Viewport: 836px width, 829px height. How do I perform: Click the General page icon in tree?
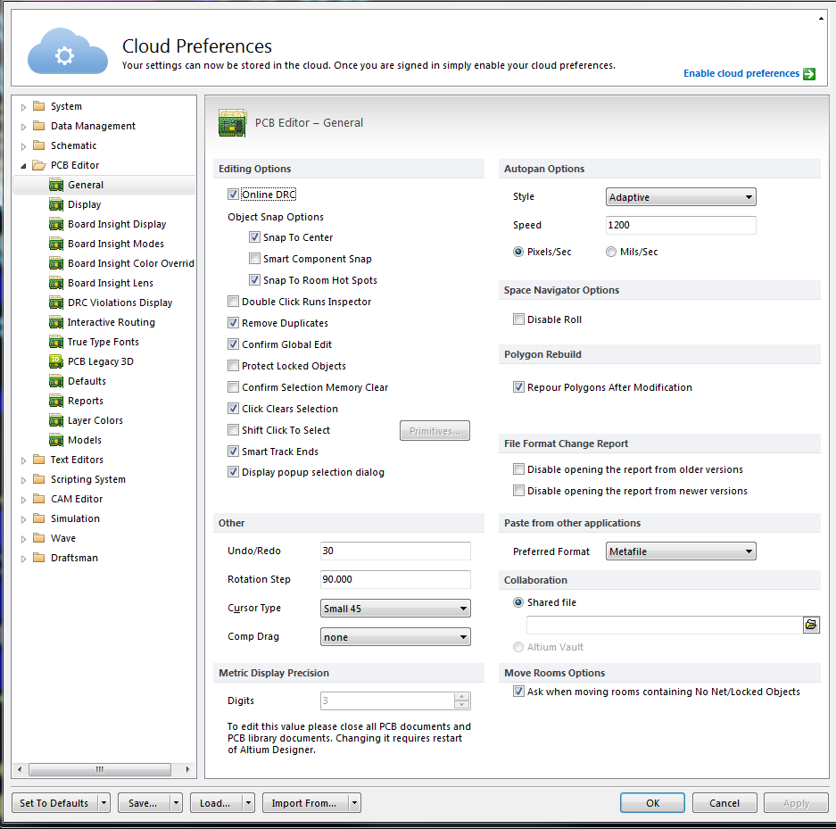[x=56, y=185]
